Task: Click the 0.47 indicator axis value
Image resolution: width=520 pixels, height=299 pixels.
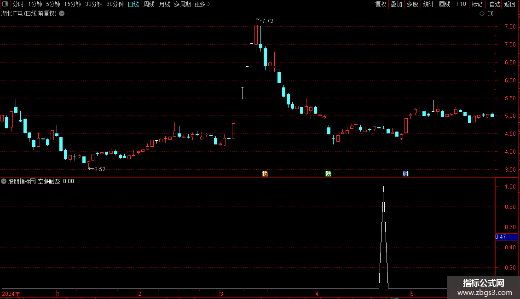Action: click(501, 237)
